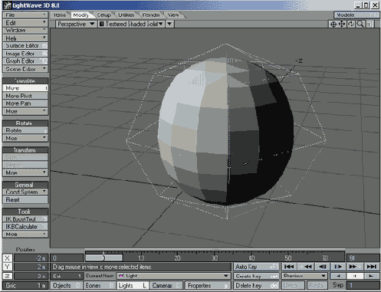Switch to the Setup tab
381x292 pixels.
pos(103,15)
